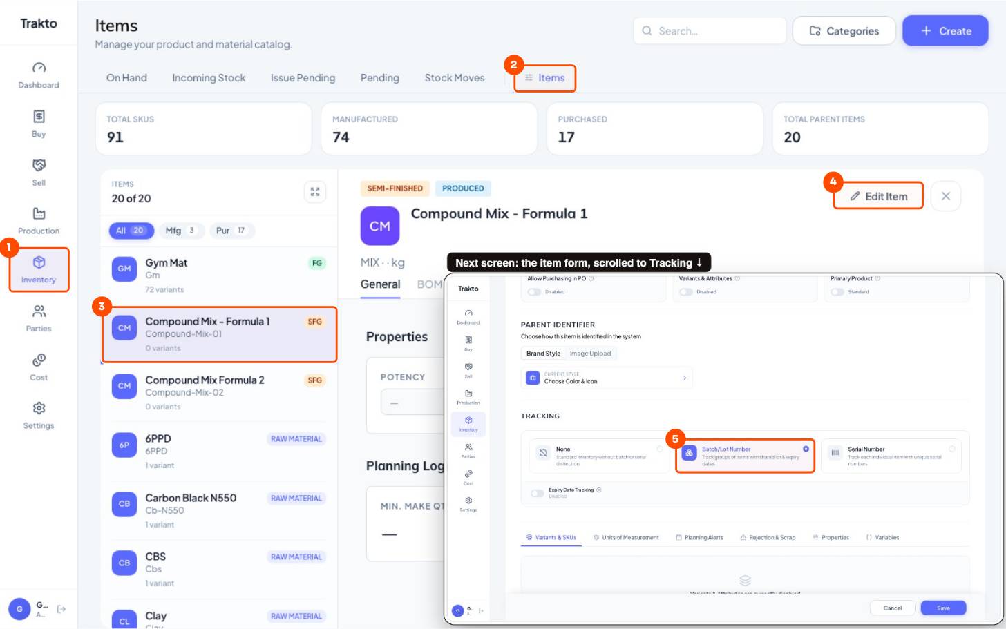The height and width of the screenshot is (629, 1006).
Task: Click the CB avatar of Carbon Black N550
Action: [124, 503]
